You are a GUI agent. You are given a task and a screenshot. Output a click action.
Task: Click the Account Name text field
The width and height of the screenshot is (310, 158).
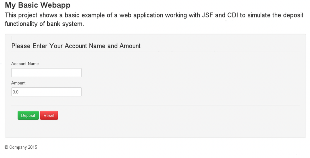(46, 73)
